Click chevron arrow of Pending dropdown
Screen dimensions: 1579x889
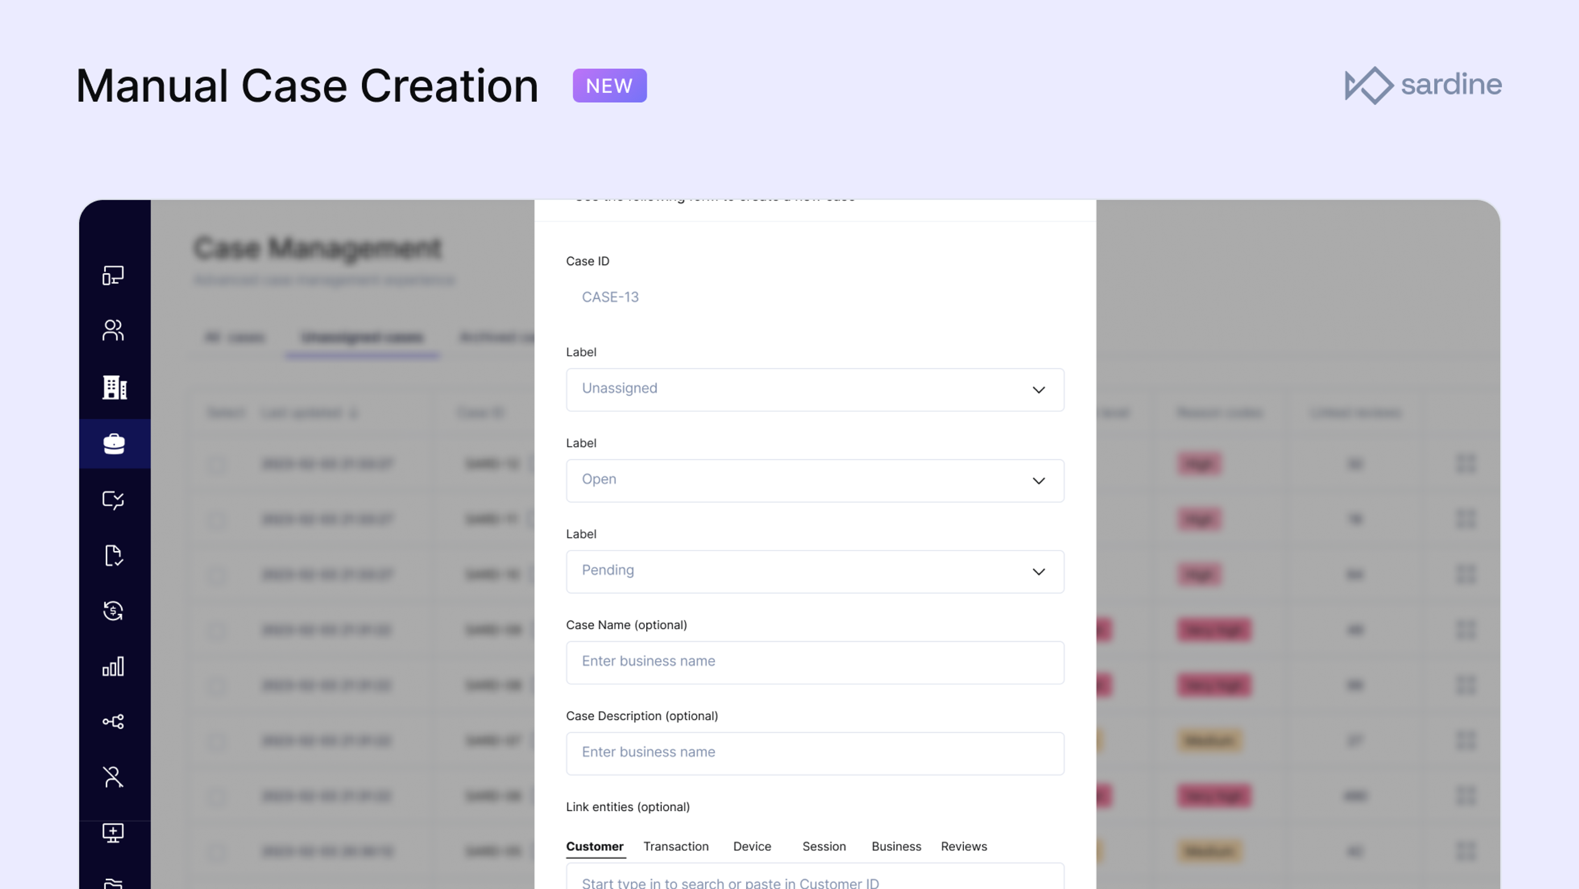[x=1038, y=572]
